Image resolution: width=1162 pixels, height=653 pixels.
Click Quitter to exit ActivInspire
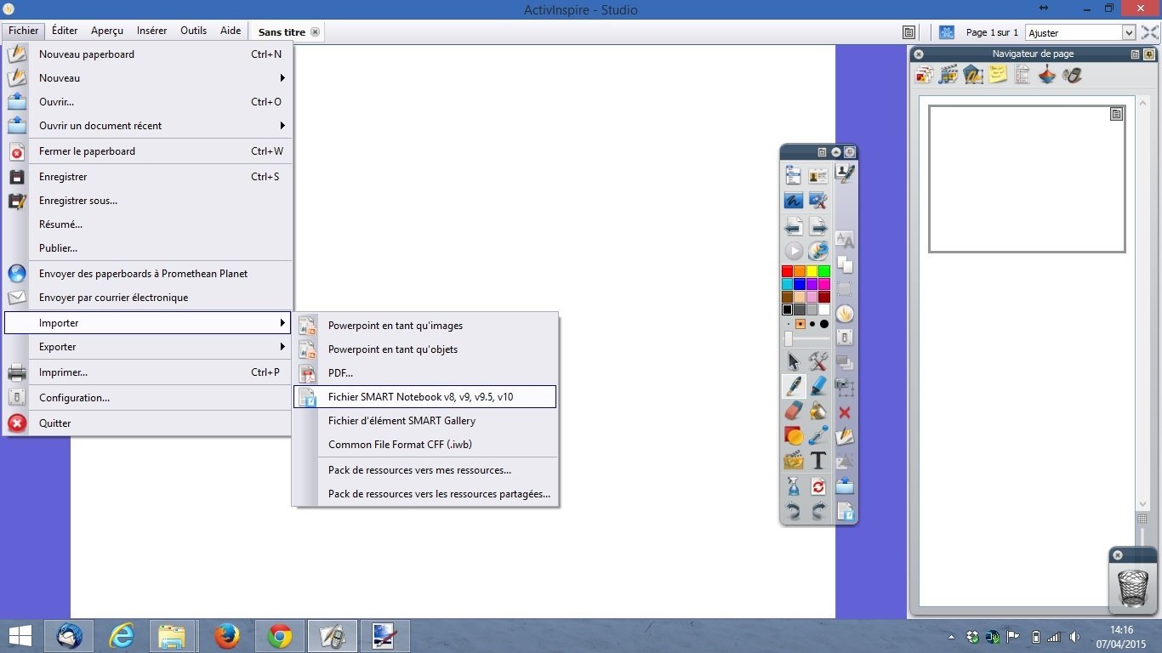(148, 423)
